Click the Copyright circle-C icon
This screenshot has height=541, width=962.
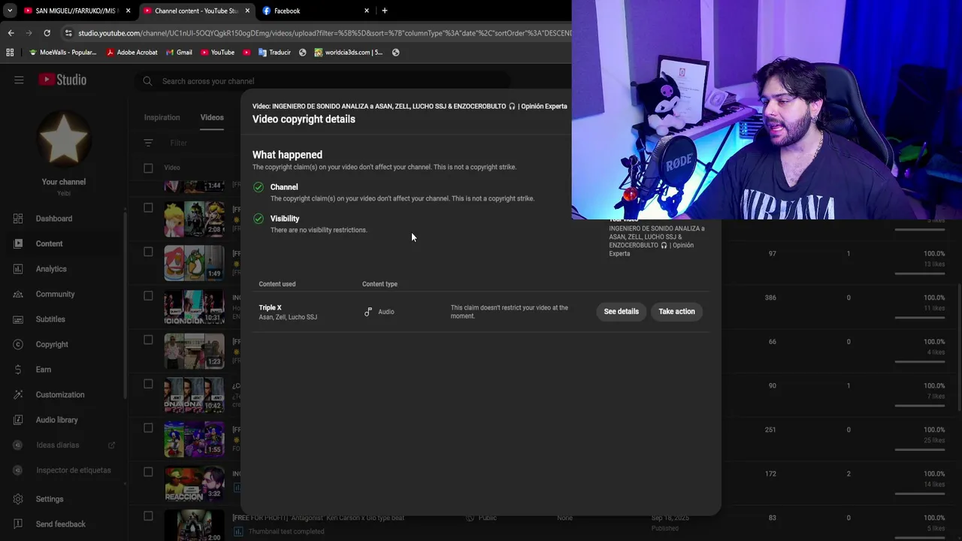pos(18,344)
